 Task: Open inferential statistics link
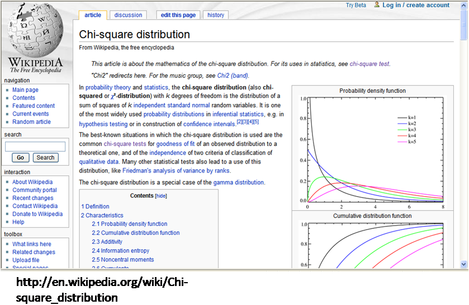[x=238, y=114]
